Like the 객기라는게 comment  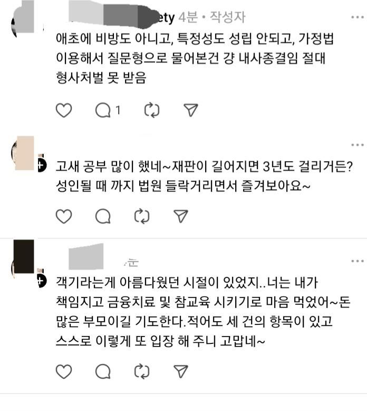(64, 371)
